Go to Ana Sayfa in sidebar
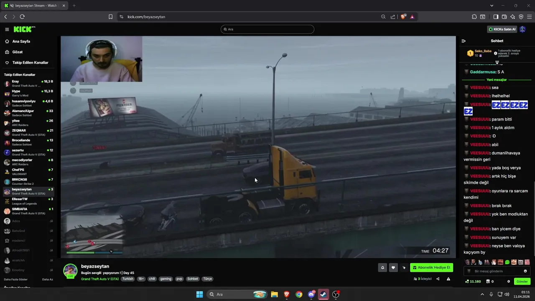535x301 pixels. (21, 41)
